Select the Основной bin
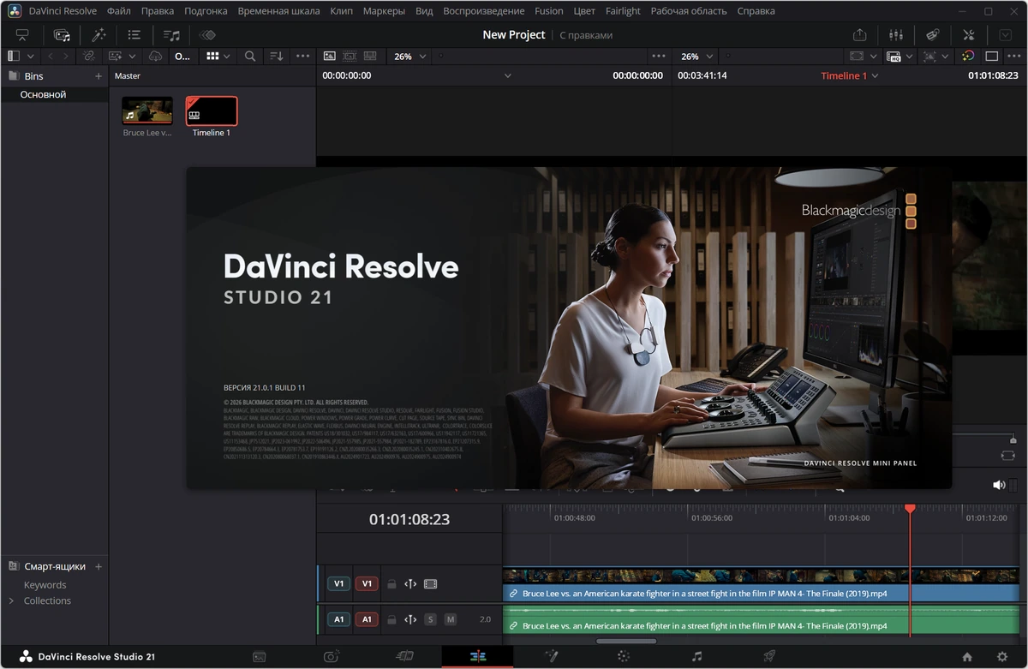The height and width of the screenshot is (669, 1028). point(44,94)
